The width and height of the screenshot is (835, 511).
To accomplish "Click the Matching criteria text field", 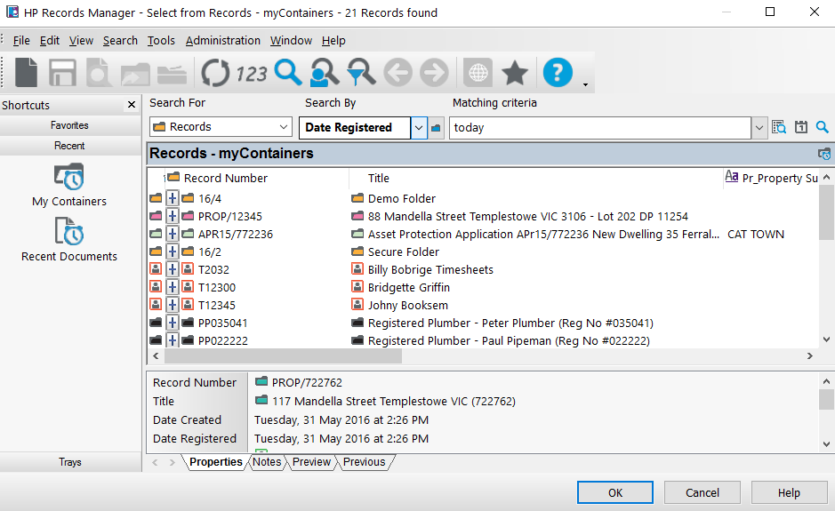I will point(600,128).
